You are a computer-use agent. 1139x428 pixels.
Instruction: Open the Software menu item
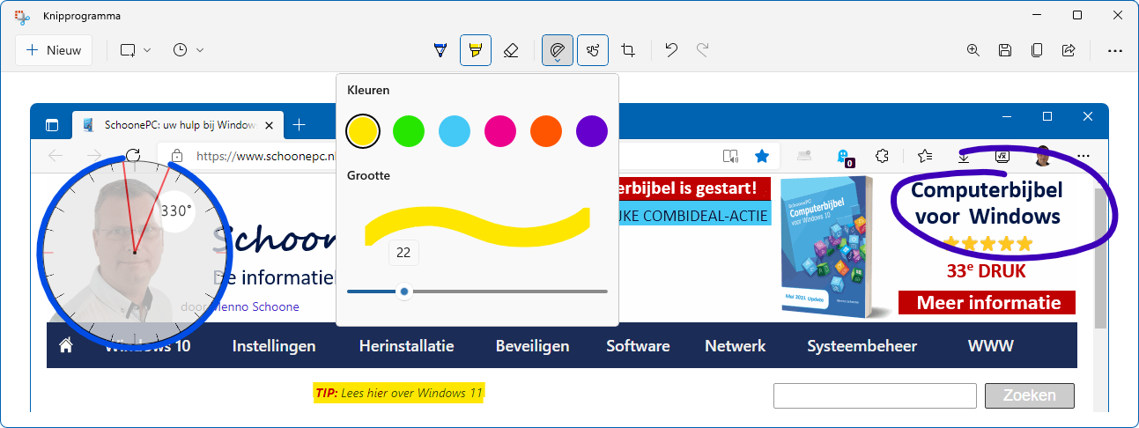[x=638, y=346]
